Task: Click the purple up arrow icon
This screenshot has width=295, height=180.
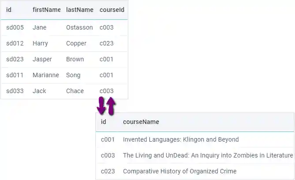Action: point(111,105)
